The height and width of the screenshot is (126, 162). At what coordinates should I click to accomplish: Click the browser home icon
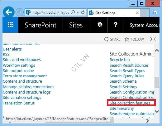point(155,12)
